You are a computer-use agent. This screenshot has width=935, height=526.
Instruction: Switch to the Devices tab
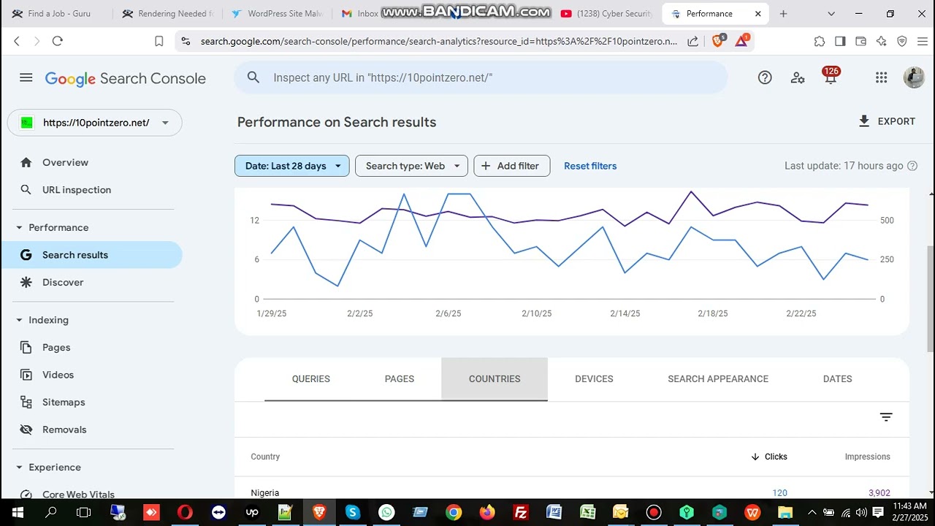click(x=594, y=379)
